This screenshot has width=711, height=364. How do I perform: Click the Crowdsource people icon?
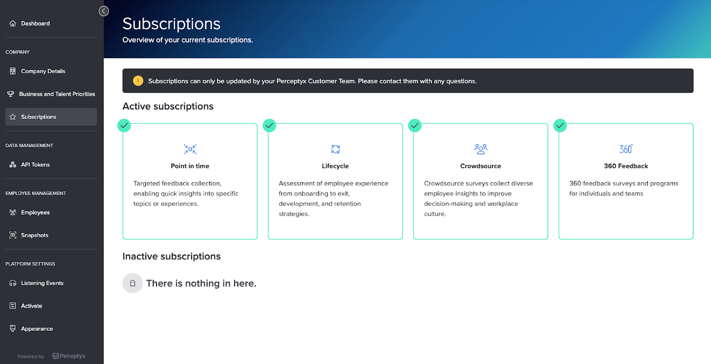point(481,149)
